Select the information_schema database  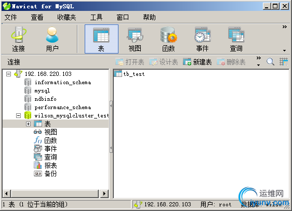pos(63,82)
